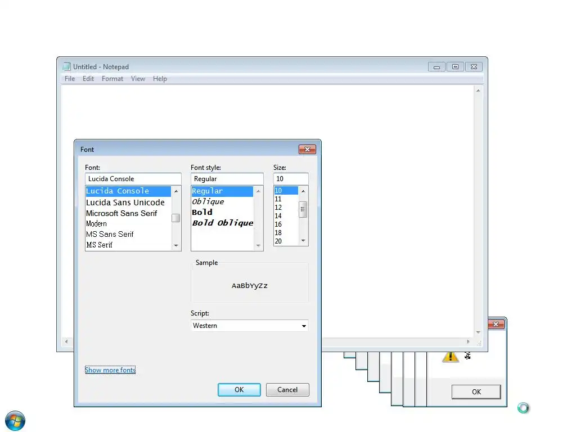Click font style list scroll down arrow
The height and width of the screenshot is (432, 576).
click(258, 245)
